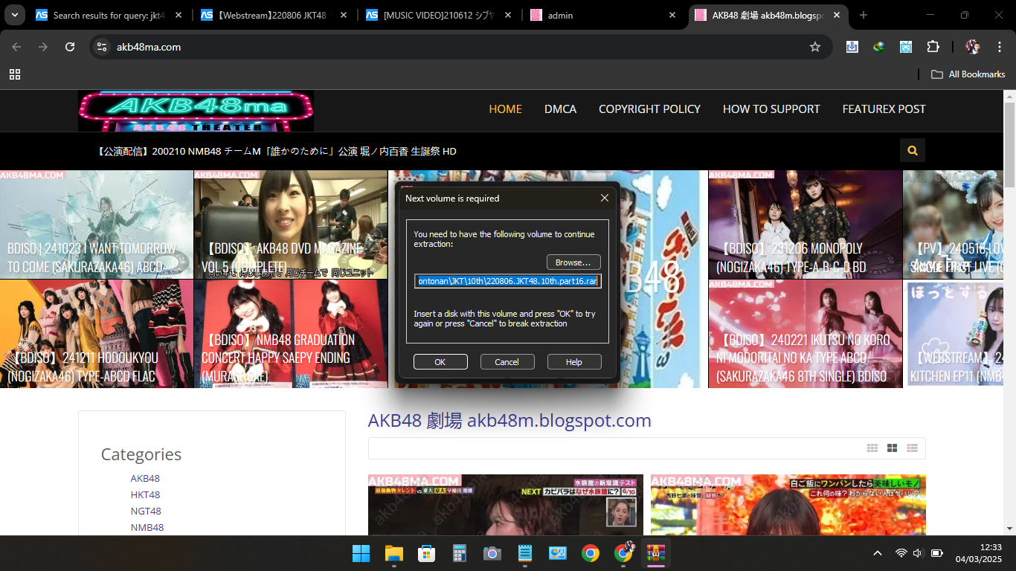Open the I WANT TOMORROW TO COME post
Image resolution: width=1016 pixels, height=571 pixels.
(97, 225)
